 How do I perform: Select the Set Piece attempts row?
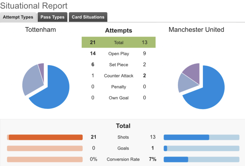pos(119,65)
